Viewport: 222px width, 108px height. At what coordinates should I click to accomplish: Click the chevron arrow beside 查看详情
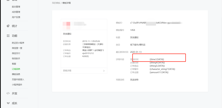tap(104, 71)
